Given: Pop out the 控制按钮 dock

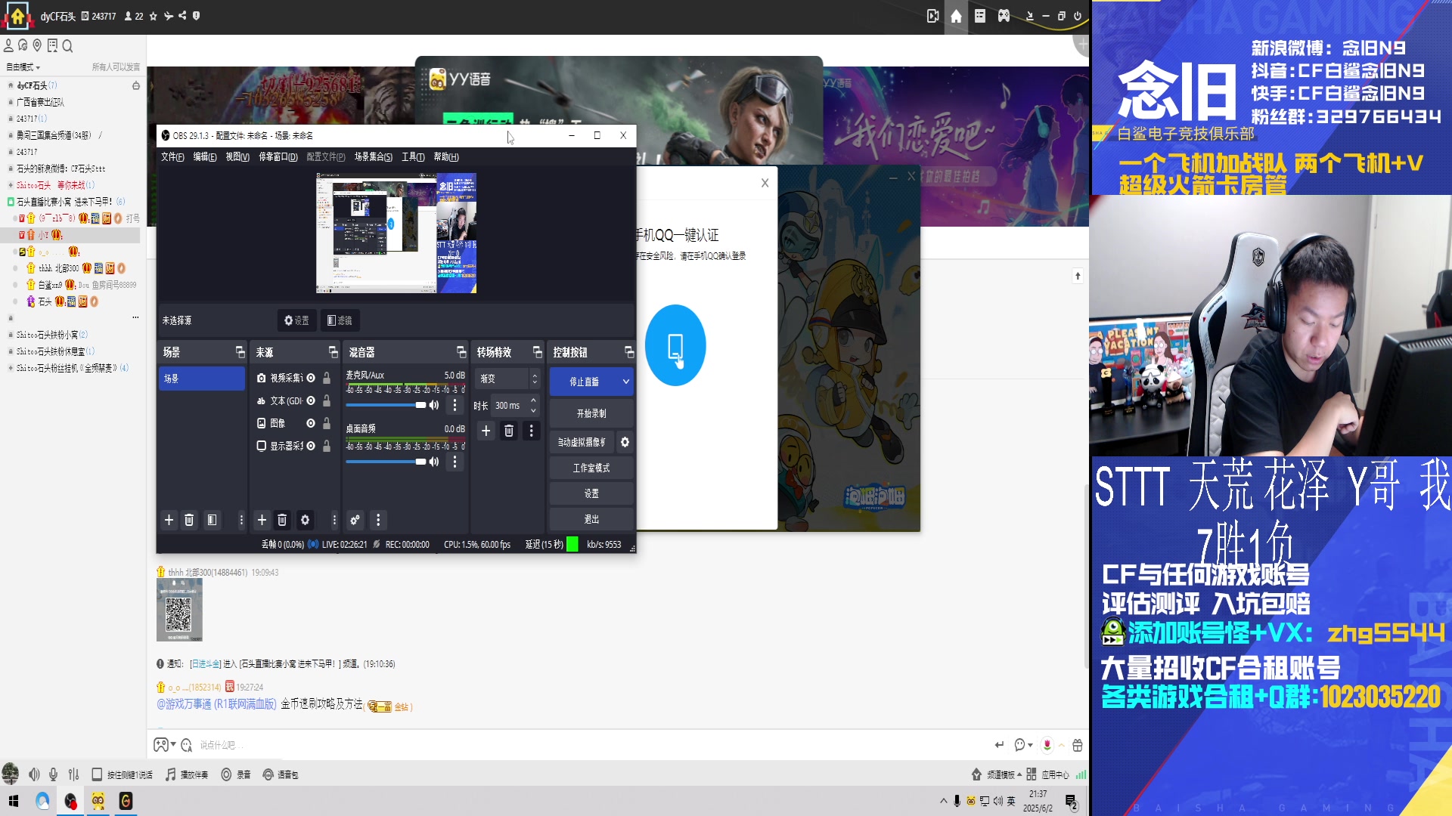Looking at the screenshot, I should coord(629,352).
